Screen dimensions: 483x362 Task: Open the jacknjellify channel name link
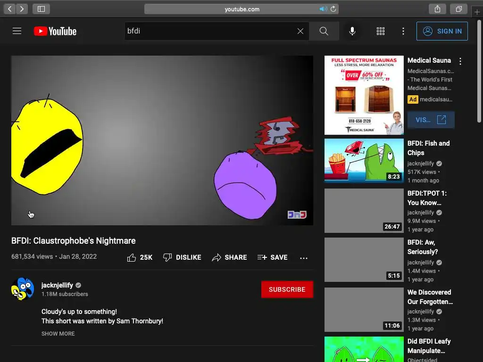click(57, 285)
